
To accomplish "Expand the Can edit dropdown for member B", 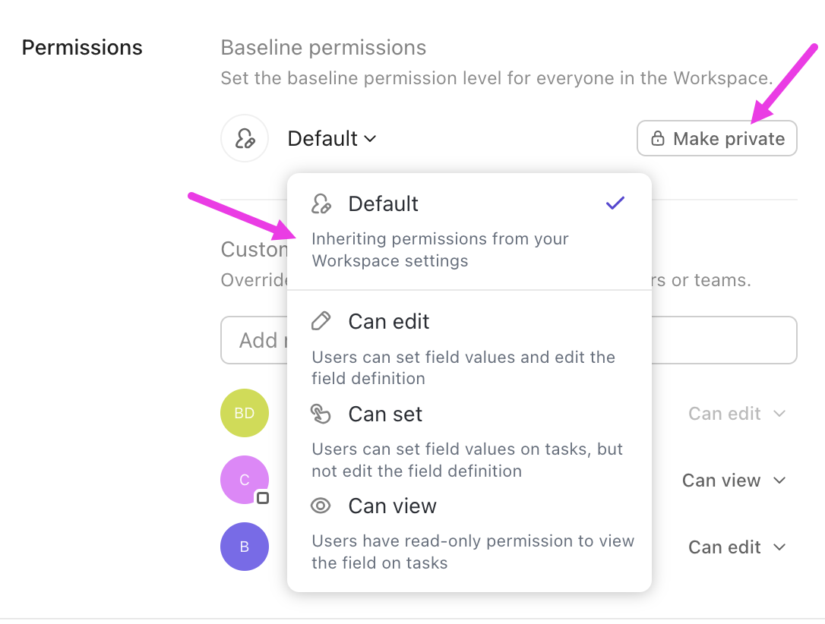I will point(737,547).
